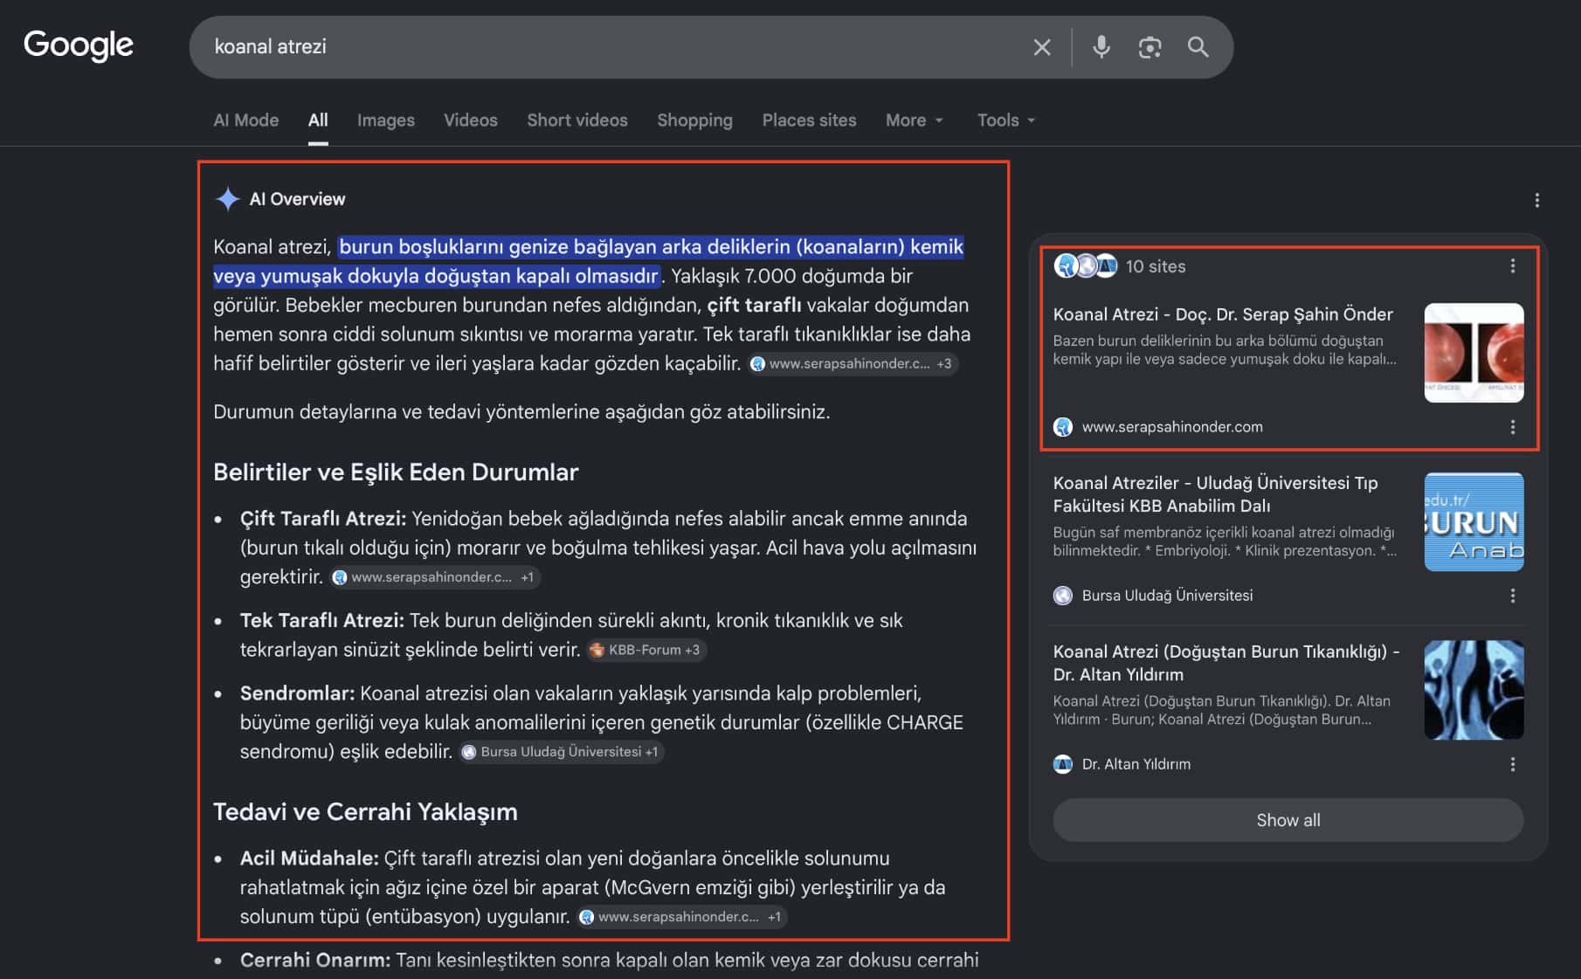This screenshot has height=979, width=1581.
Task: Click favicon next to Bursa Uludağ Üniversitesi in sources
Action: pos(1063,596)
